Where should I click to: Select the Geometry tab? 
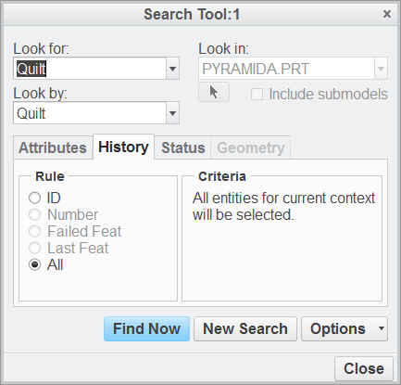point(251,148)
